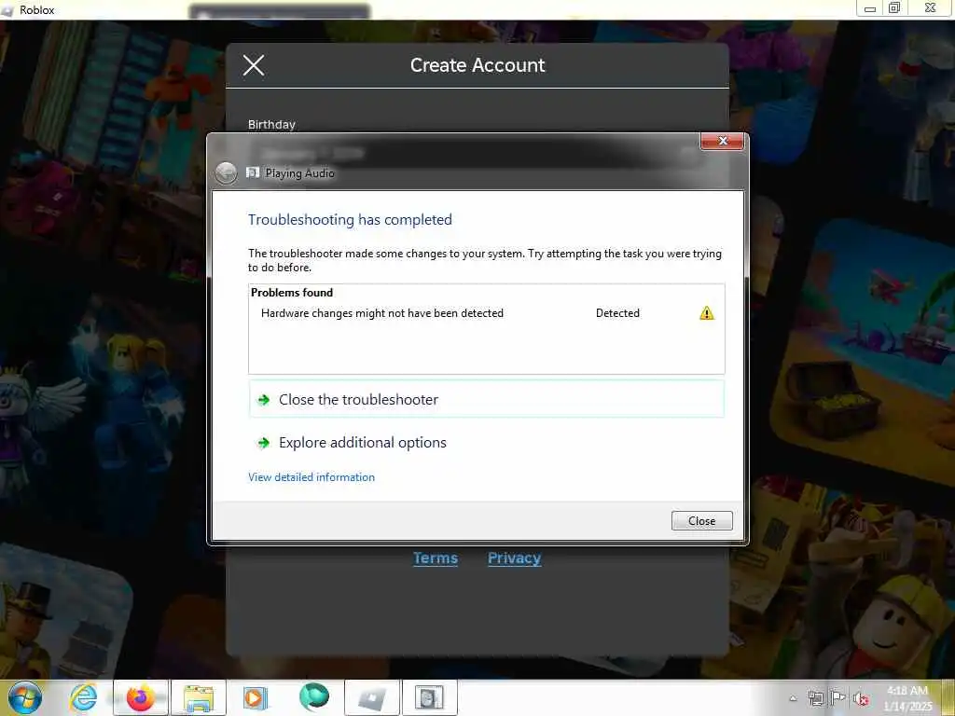The image size is (955, 716).
Task: Open the taskbar clock and date
Action: point(907,698)
